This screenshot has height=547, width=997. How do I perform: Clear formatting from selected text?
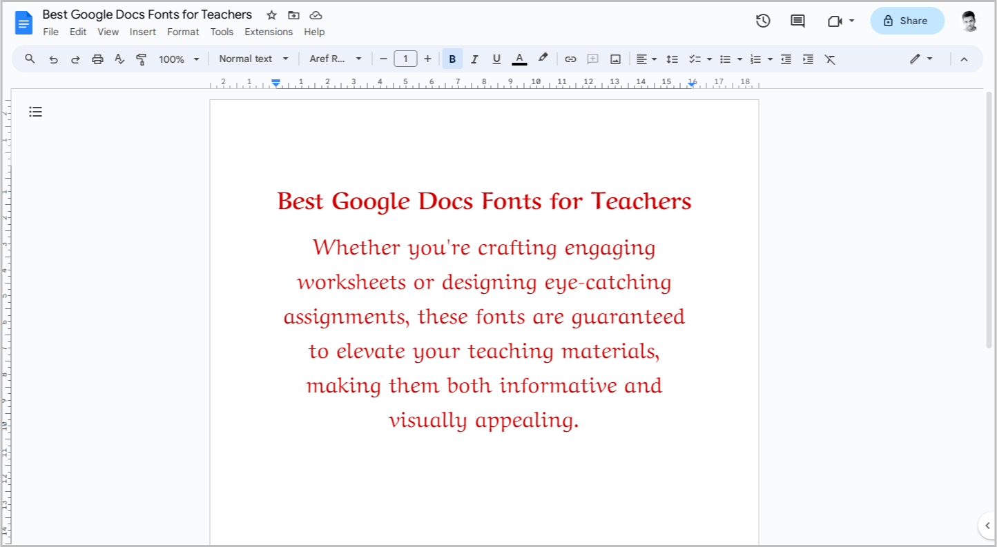tap(830, 59)
